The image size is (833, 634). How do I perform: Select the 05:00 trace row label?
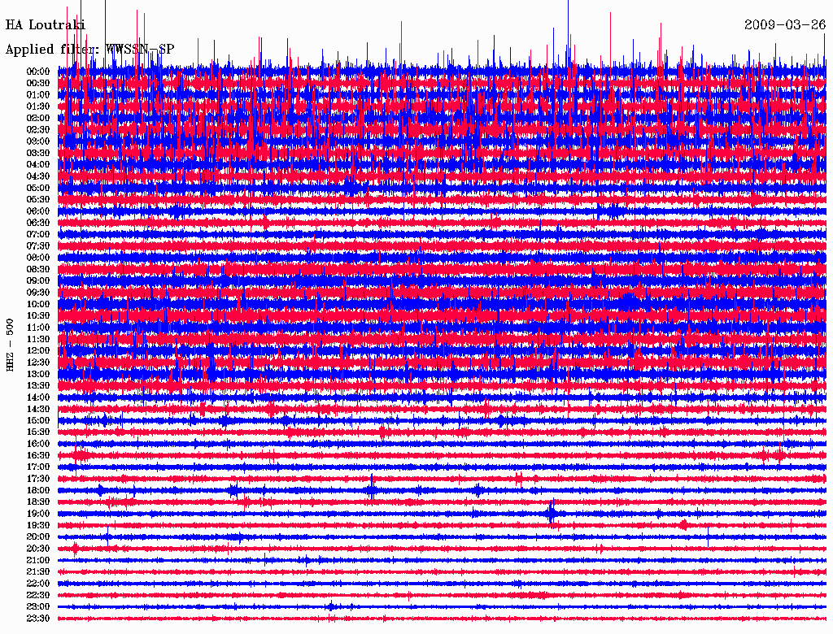coord(38,188)
